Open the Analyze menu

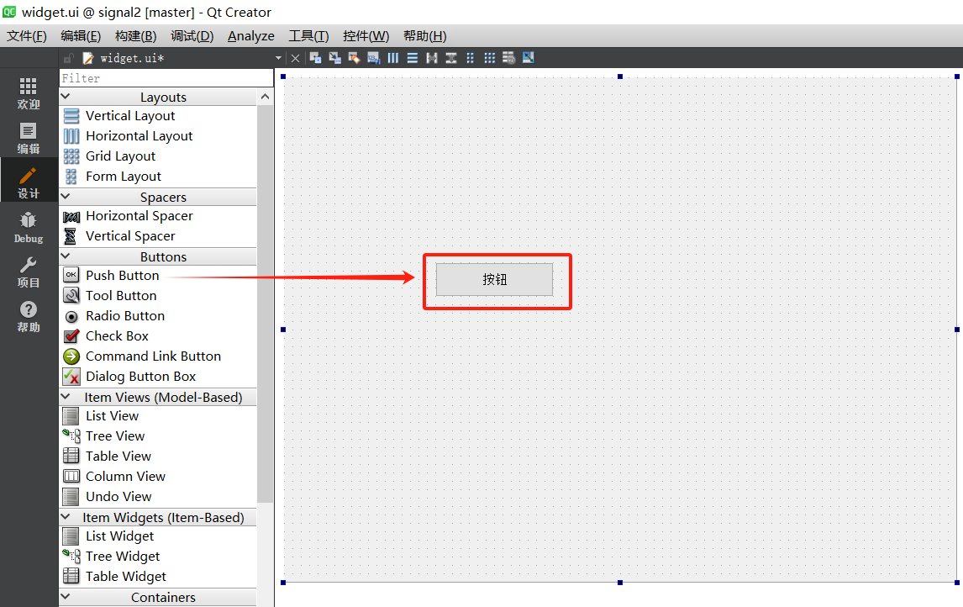pos(250,36)
